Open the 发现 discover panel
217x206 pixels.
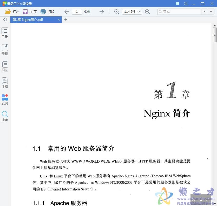point(5,99)
